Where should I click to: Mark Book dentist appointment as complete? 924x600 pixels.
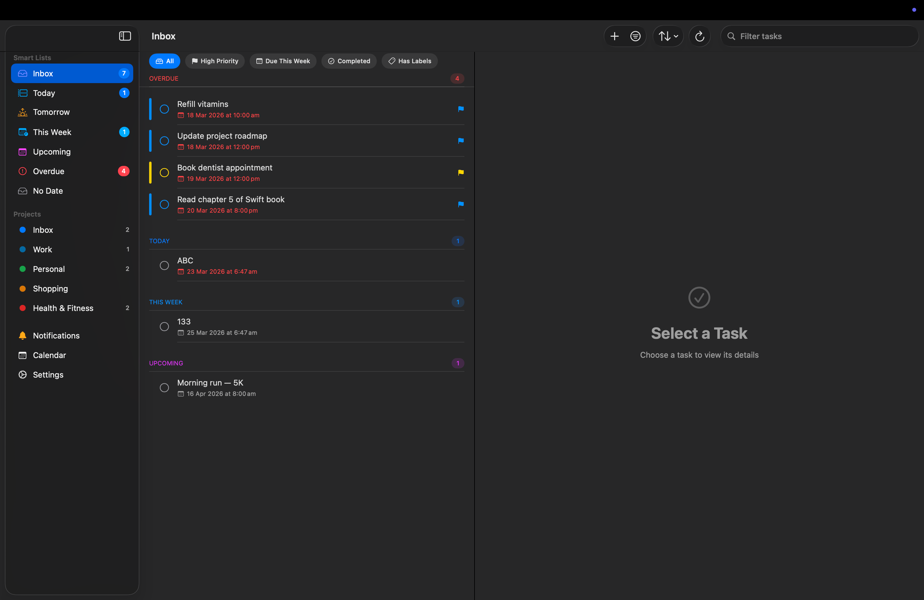(x=164, y=173)
